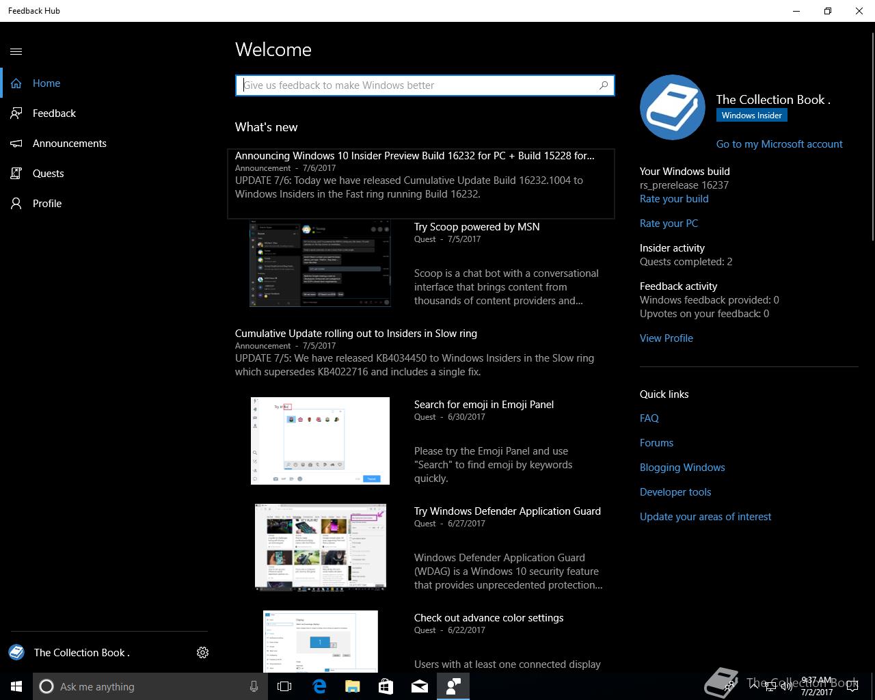
Task: Open Scoop quest screenshot thumbnail
Action: 320,263
